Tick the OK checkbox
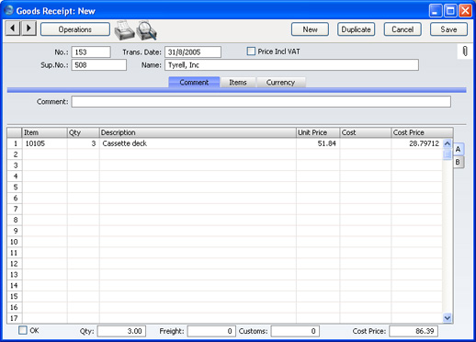Screen dimensions: 476x342 click(23, 330)
